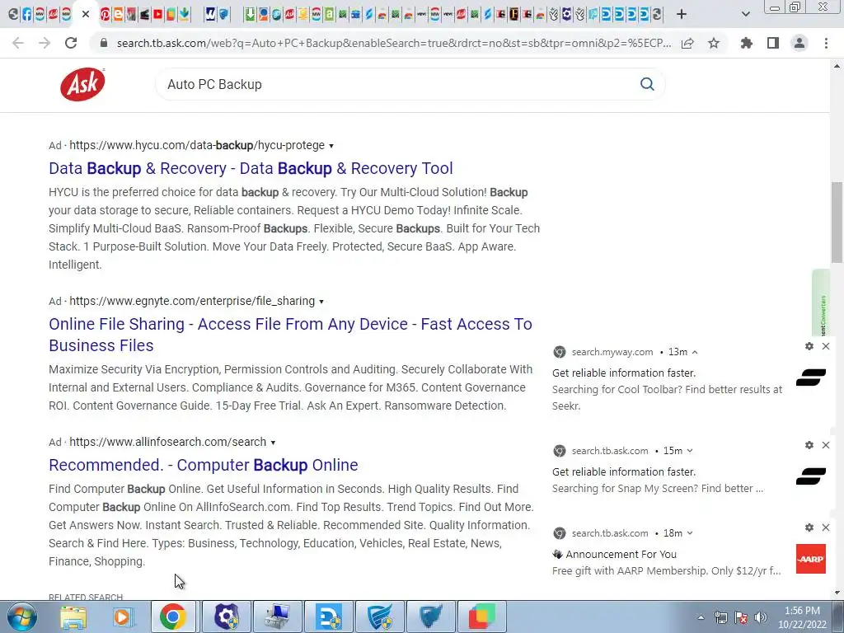Show hidden system tray icons
Viewport: 844px width, 633px height.
point(701,617)
